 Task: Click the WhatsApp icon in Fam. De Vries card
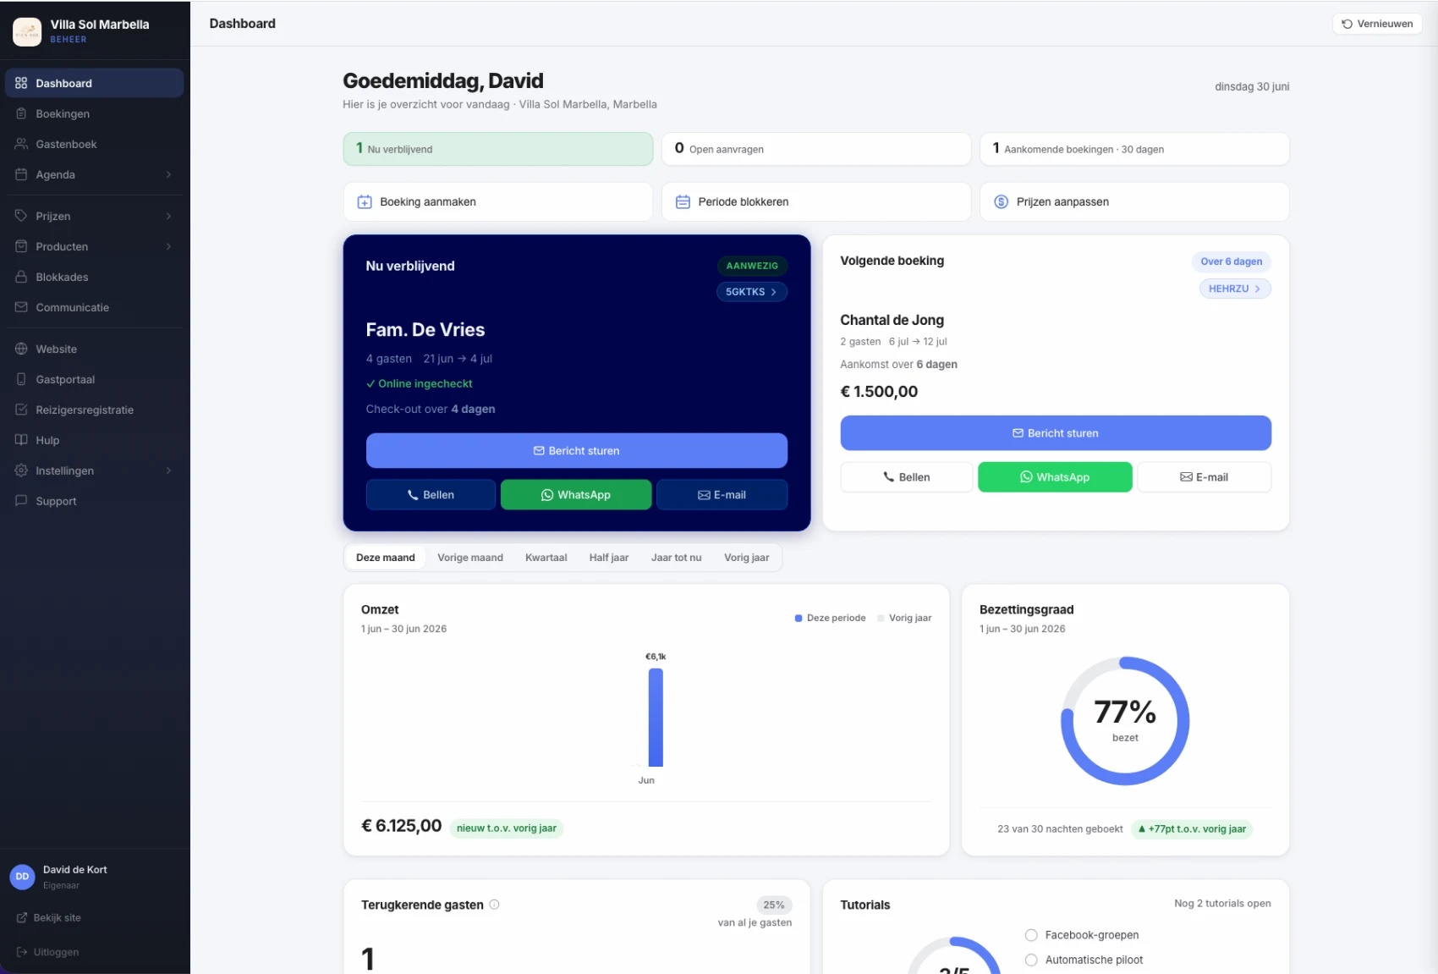click(547, 495)
